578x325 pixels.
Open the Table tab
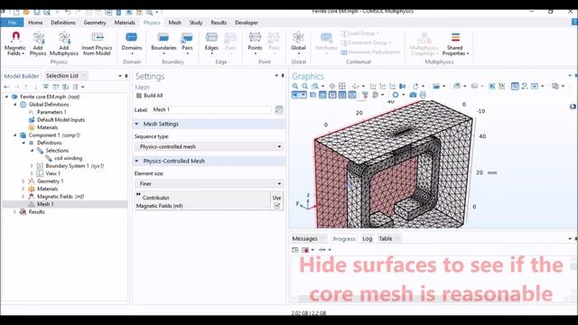point(386,238)
